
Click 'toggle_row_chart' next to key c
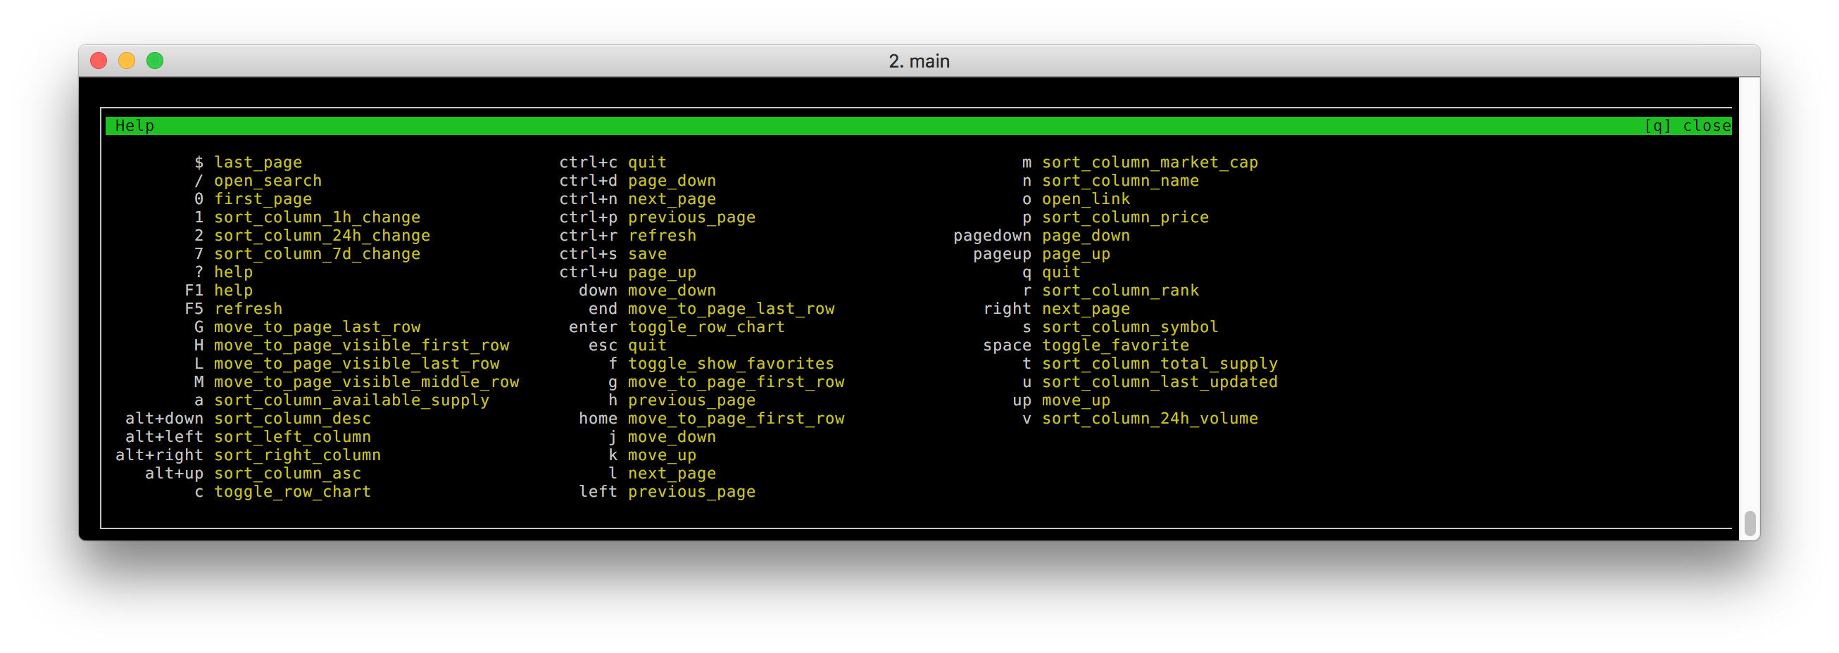click(x=293, y=493)
